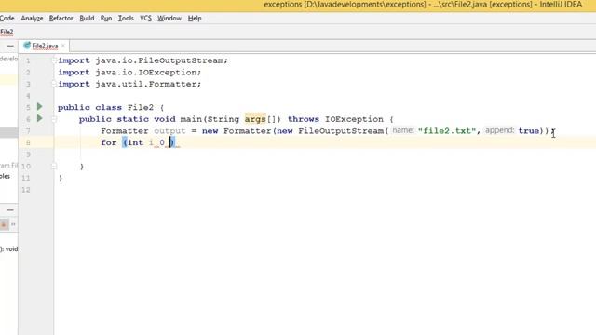Collapse the import block fold at line 1
The width and height of the screenshot is (596, 335).
(x=54, y=60)
